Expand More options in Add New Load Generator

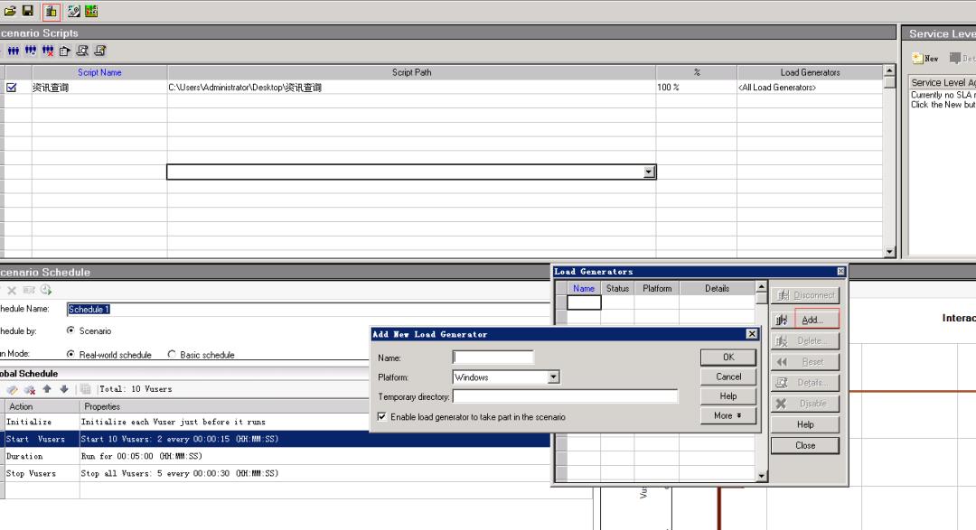(727, 415)
